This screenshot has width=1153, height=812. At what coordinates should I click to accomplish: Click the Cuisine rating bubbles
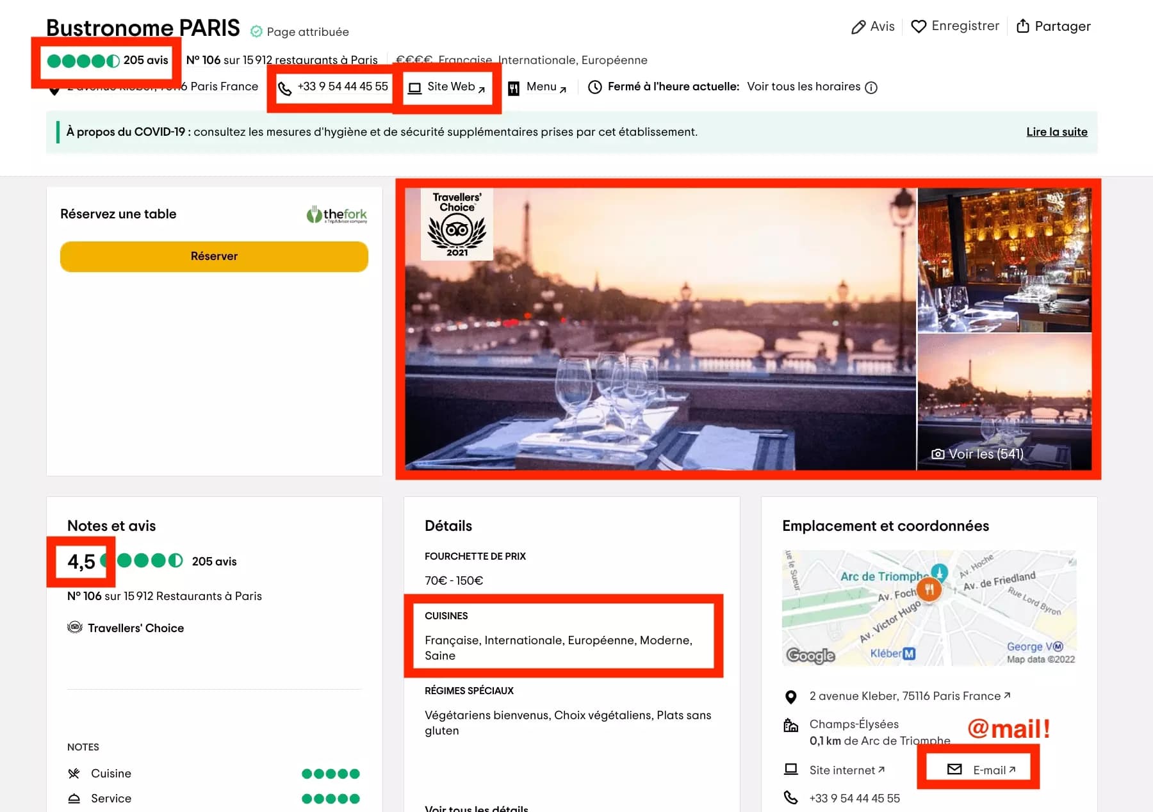(331, 774)
